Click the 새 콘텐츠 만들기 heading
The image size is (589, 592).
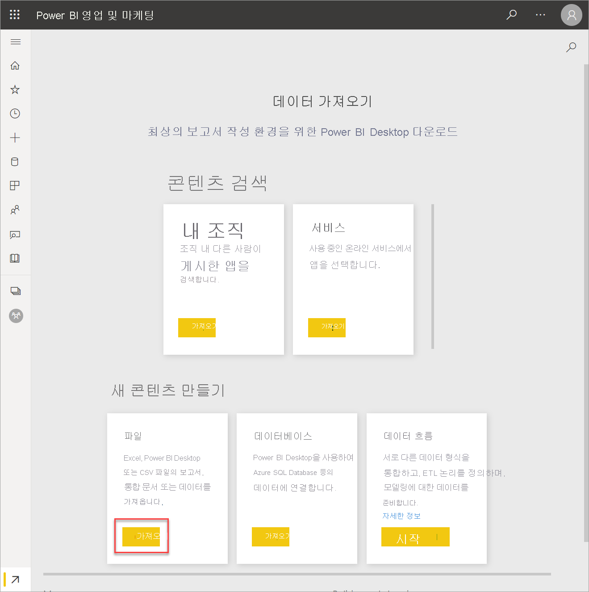click(x=168, y=390)
